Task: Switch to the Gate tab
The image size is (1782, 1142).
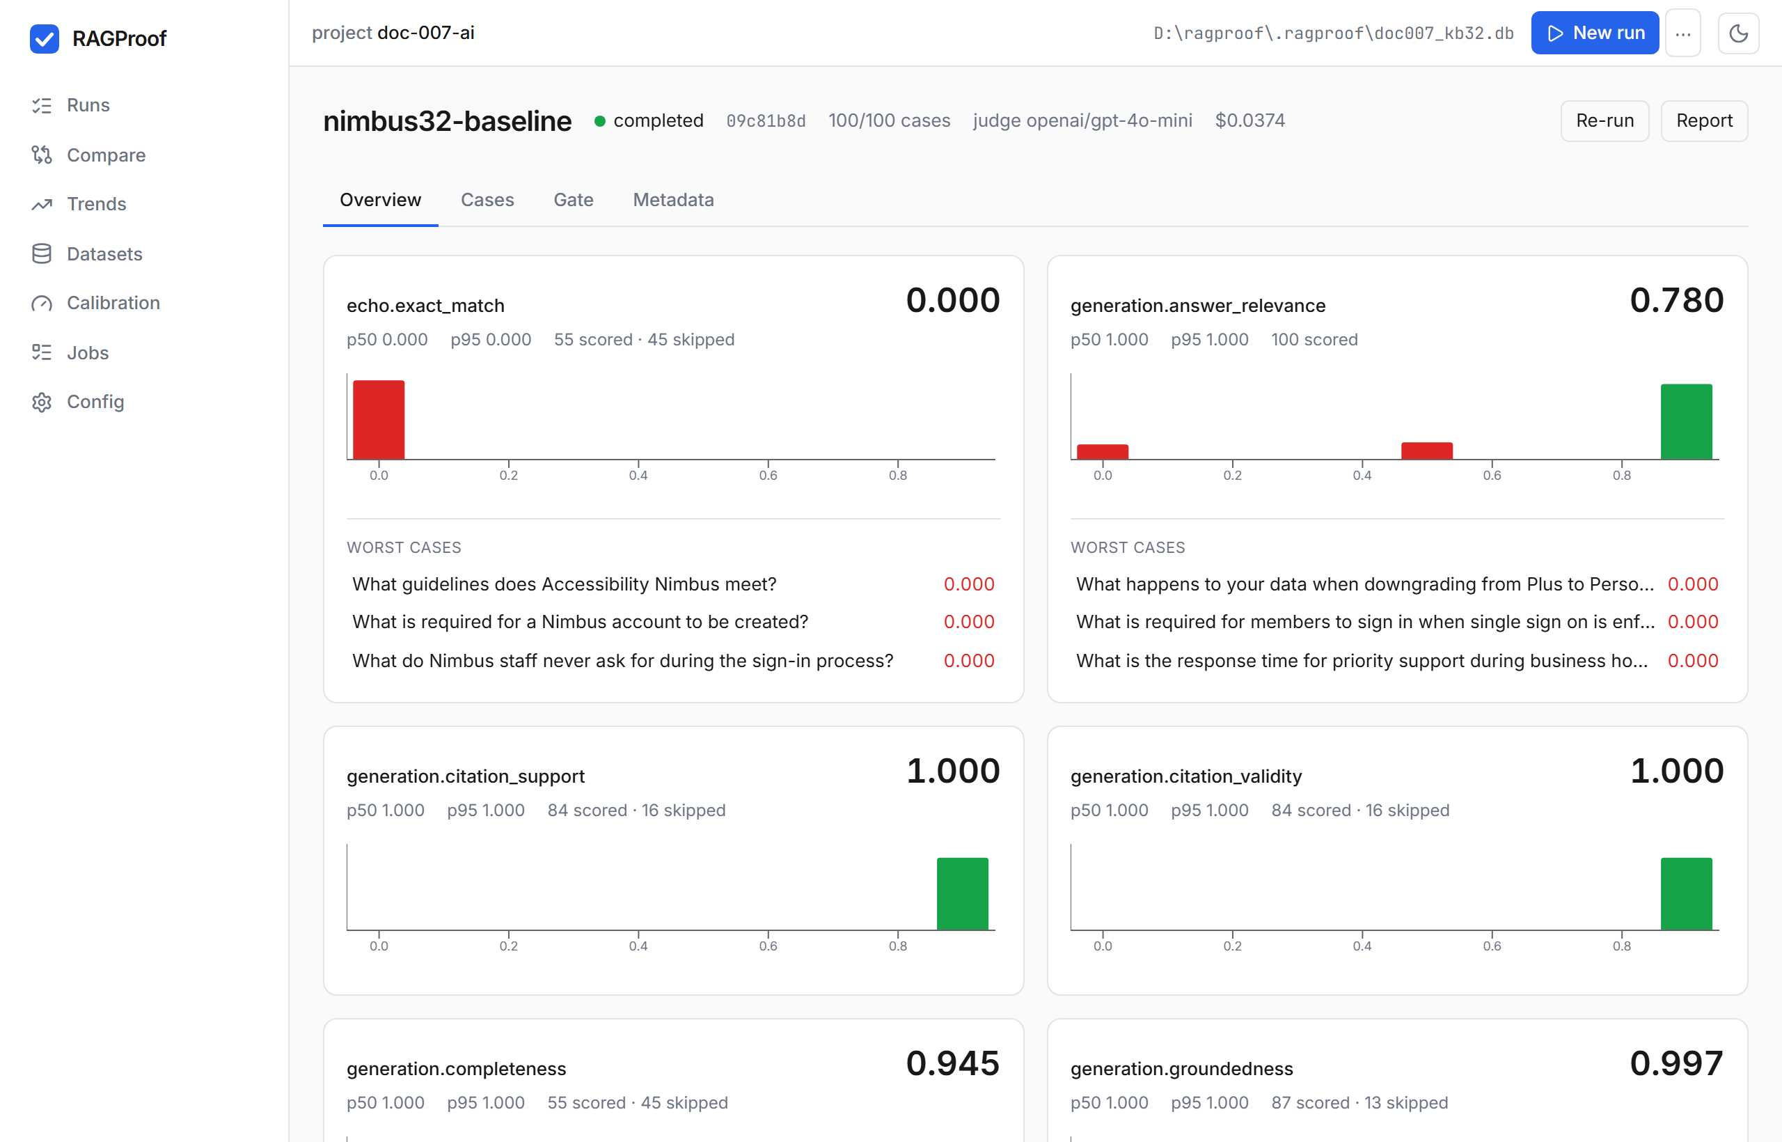Action: point(573,201)
